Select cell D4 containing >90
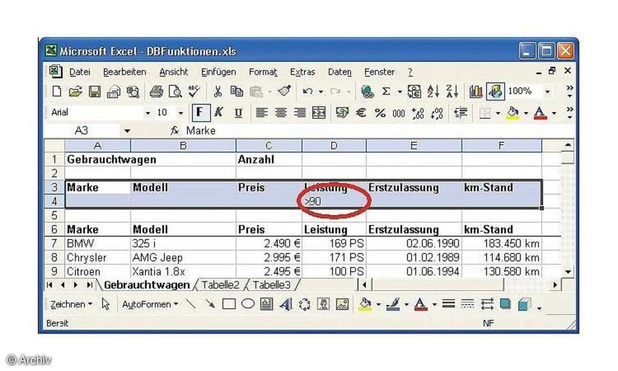Viewport: 618px width, 371px height. click(334, 201)
